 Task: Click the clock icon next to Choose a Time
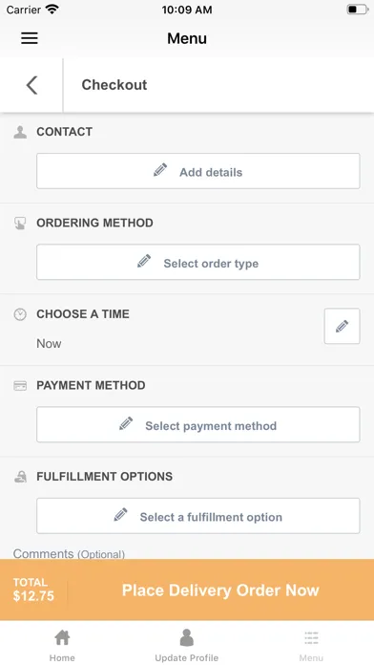click(x=20, y=314)
